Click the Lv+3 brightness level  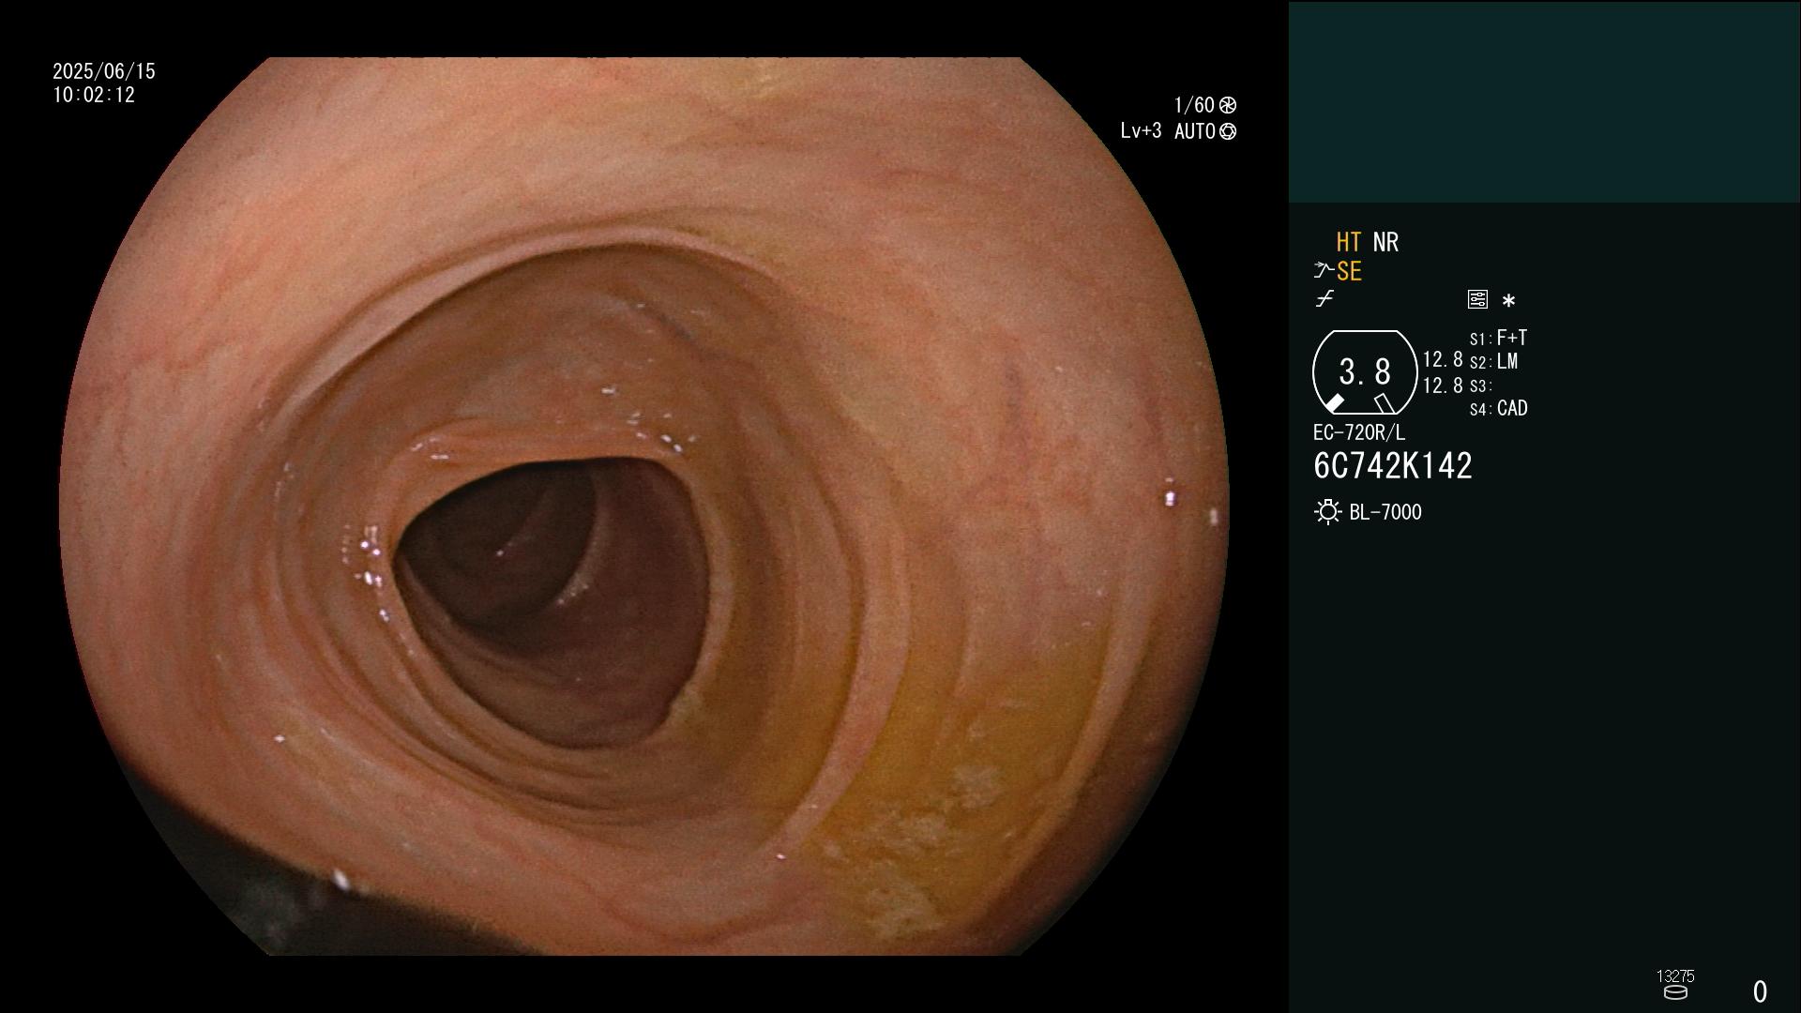[x=1141, y=131]
